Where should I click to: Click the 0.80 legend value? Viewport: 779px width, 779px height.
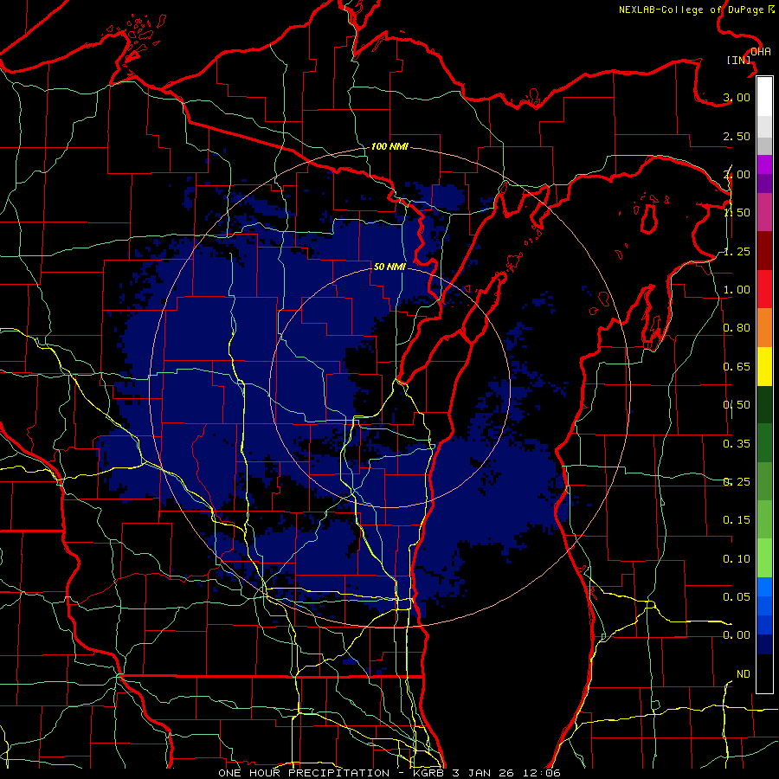(737, 328)
